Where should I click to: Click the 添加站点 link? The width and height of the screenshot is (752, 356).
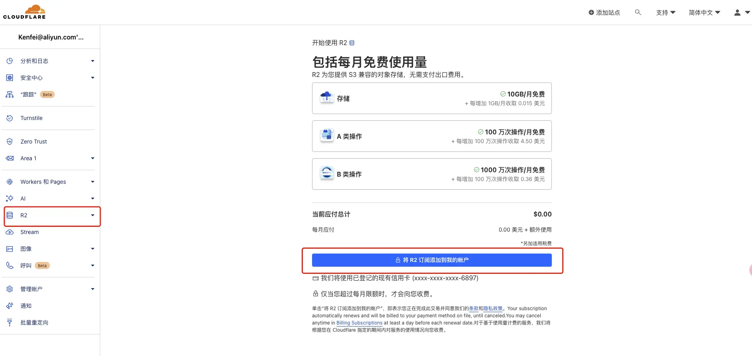pos(604,12)
